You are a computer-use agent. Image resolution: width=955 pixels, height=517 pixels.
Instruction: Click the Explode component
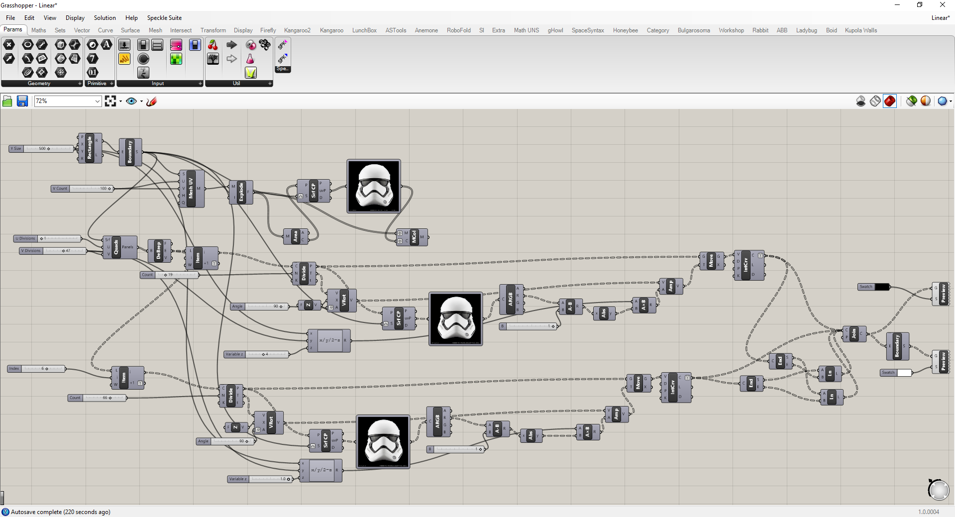(241, 192)
